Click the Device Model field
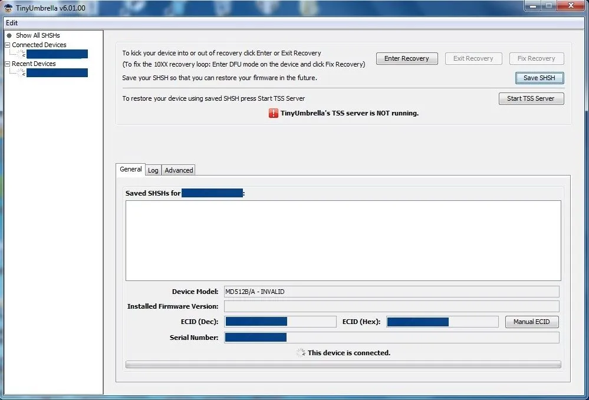This screenshot has height=400, width=589. tap(391, 292)
